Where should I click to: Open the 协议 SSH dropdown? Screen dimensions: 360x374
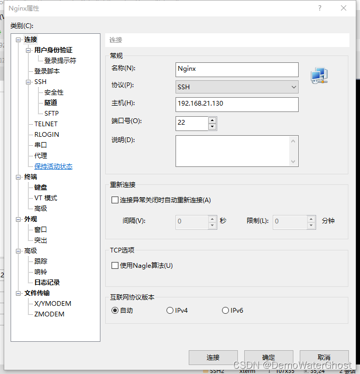(237, 87)
